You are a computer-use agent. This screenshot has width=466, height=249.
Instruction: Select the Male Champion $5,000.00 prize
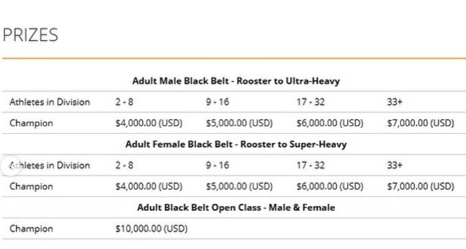239,123
